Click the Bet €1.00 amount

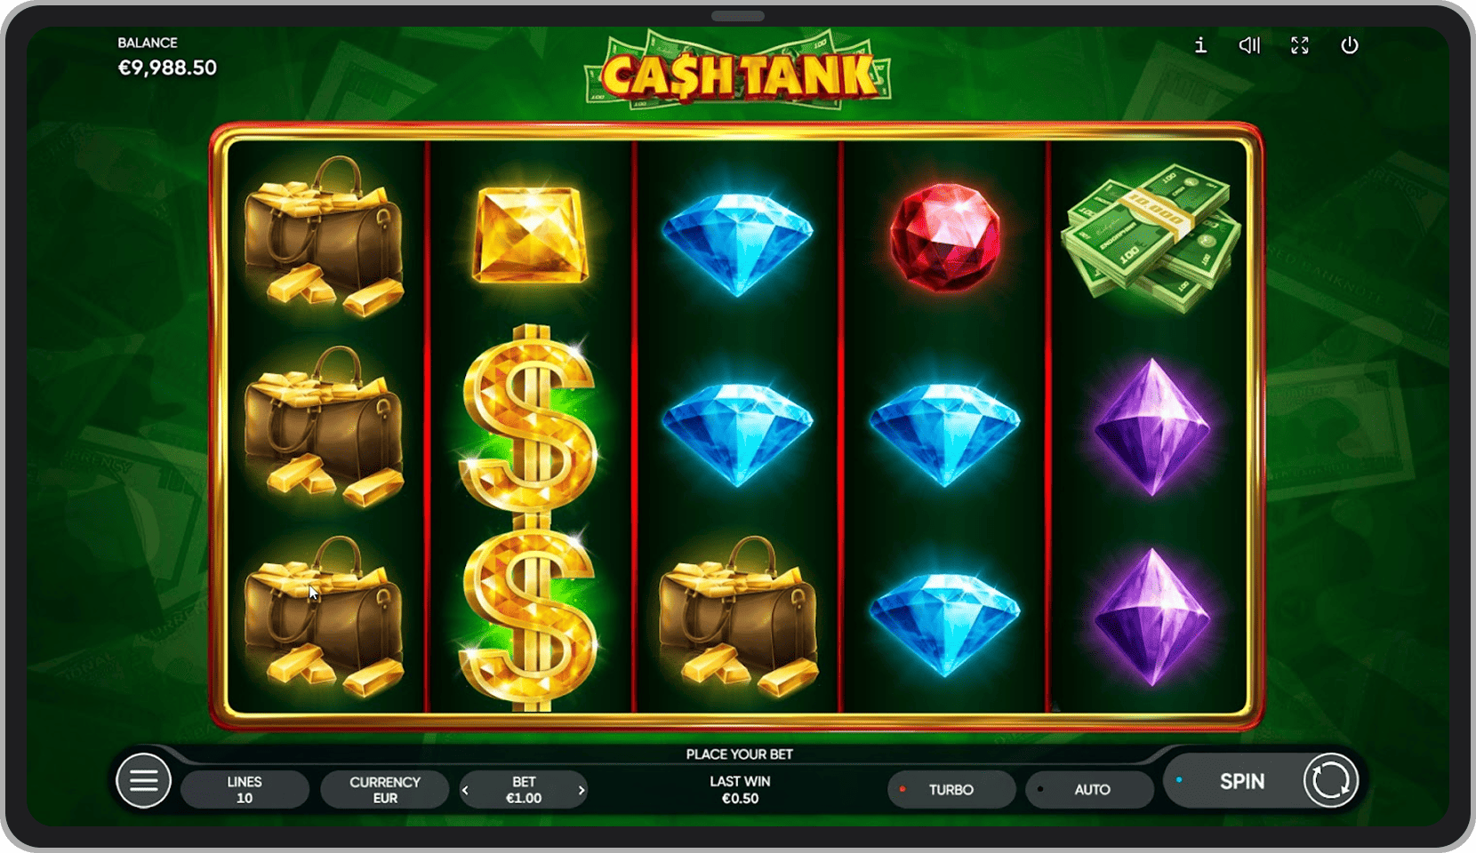click(524, 790)
